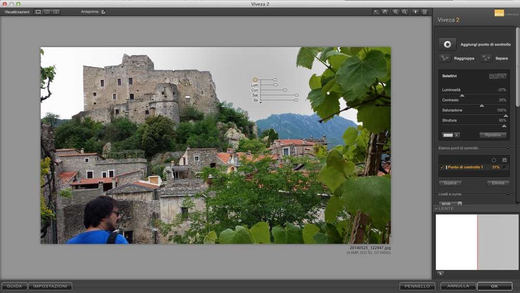Screen dimensions: 520x293
Task: Collapse the Elenco punti di controllo section
Action: (x=508, y=148)
